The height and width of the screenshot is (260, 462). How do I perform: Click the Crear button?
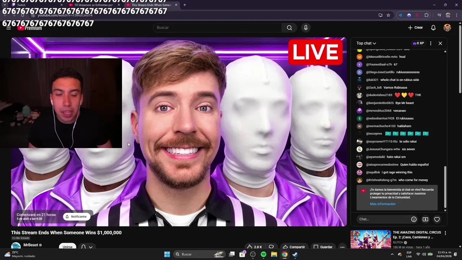415,28
